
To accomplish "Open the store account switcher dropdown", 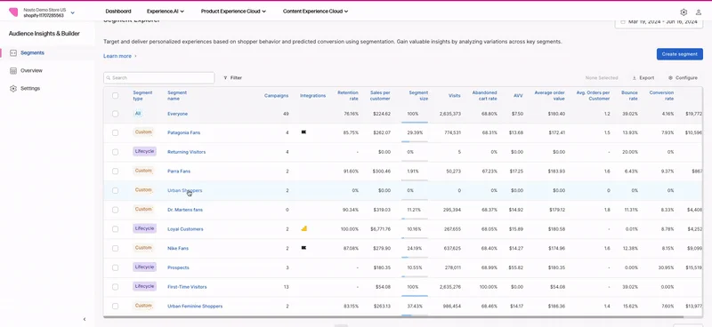I will coord(73,12).
